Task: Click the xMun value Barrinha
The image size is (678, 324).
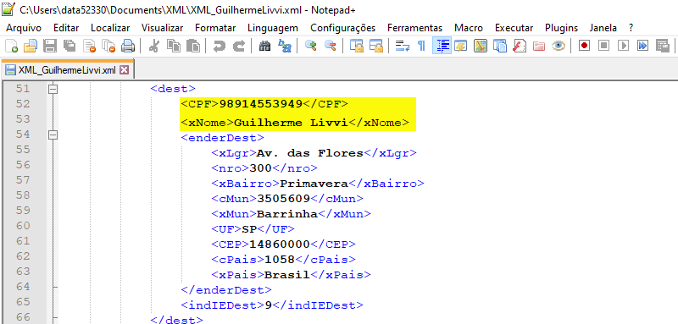Action: click(287, 213)
